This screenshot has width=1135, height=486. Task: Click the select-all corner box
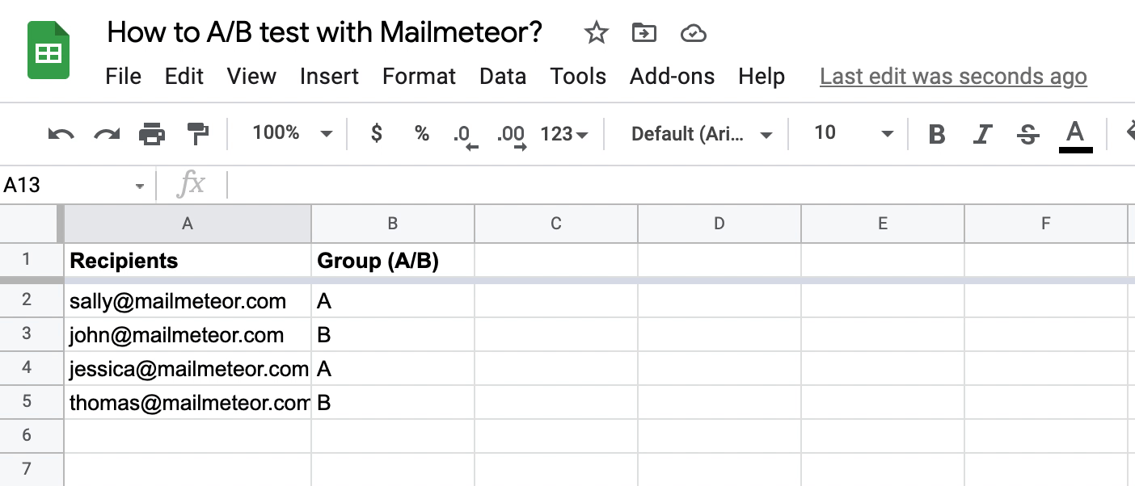coord(31,224)
